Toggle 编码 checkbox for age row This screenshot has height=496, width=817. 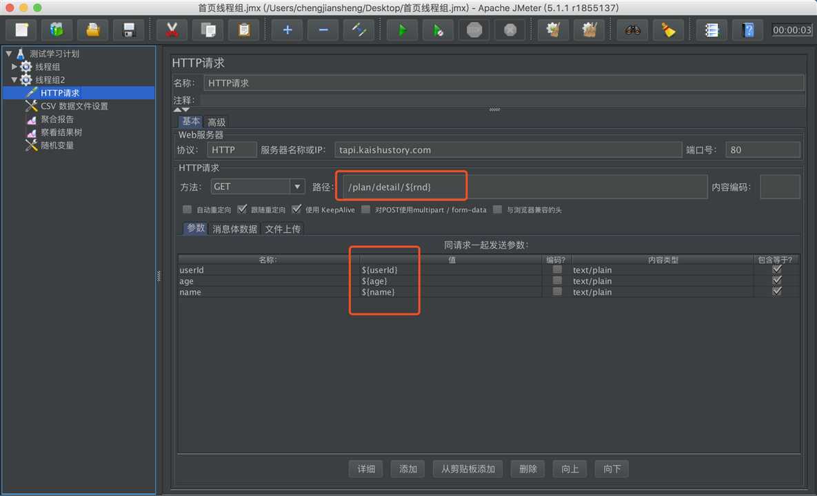click(557, 280)
